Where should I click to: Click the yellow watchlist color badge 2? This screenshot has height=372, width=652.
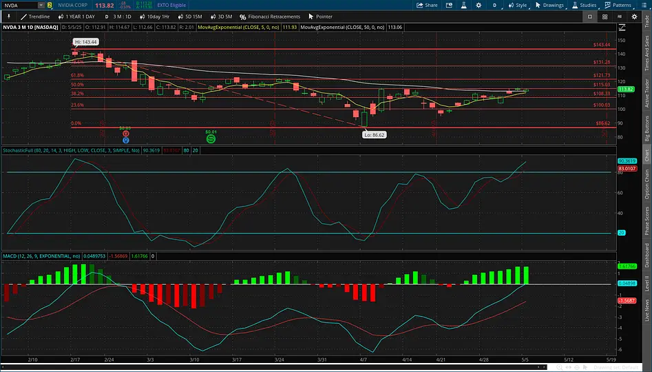49,5
